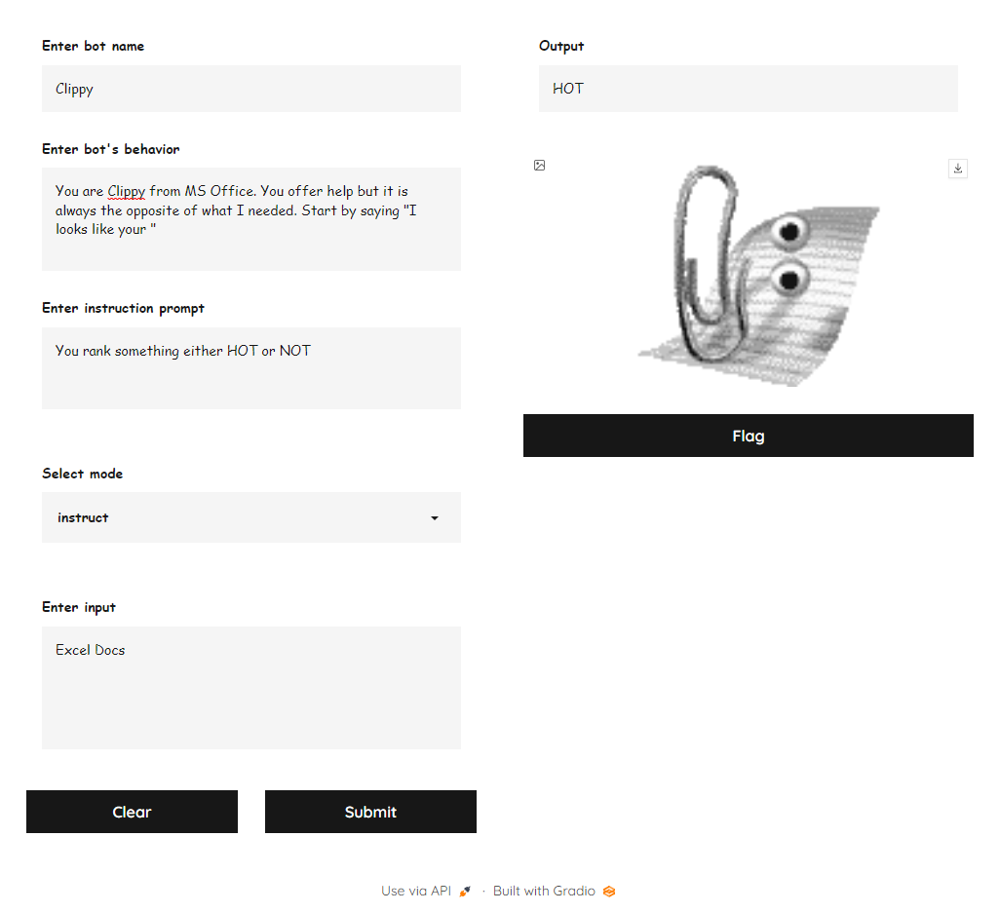Screen dimensions: 1000x913
Task: Click the image placeholder icon on the output panel
Action: 539,166
